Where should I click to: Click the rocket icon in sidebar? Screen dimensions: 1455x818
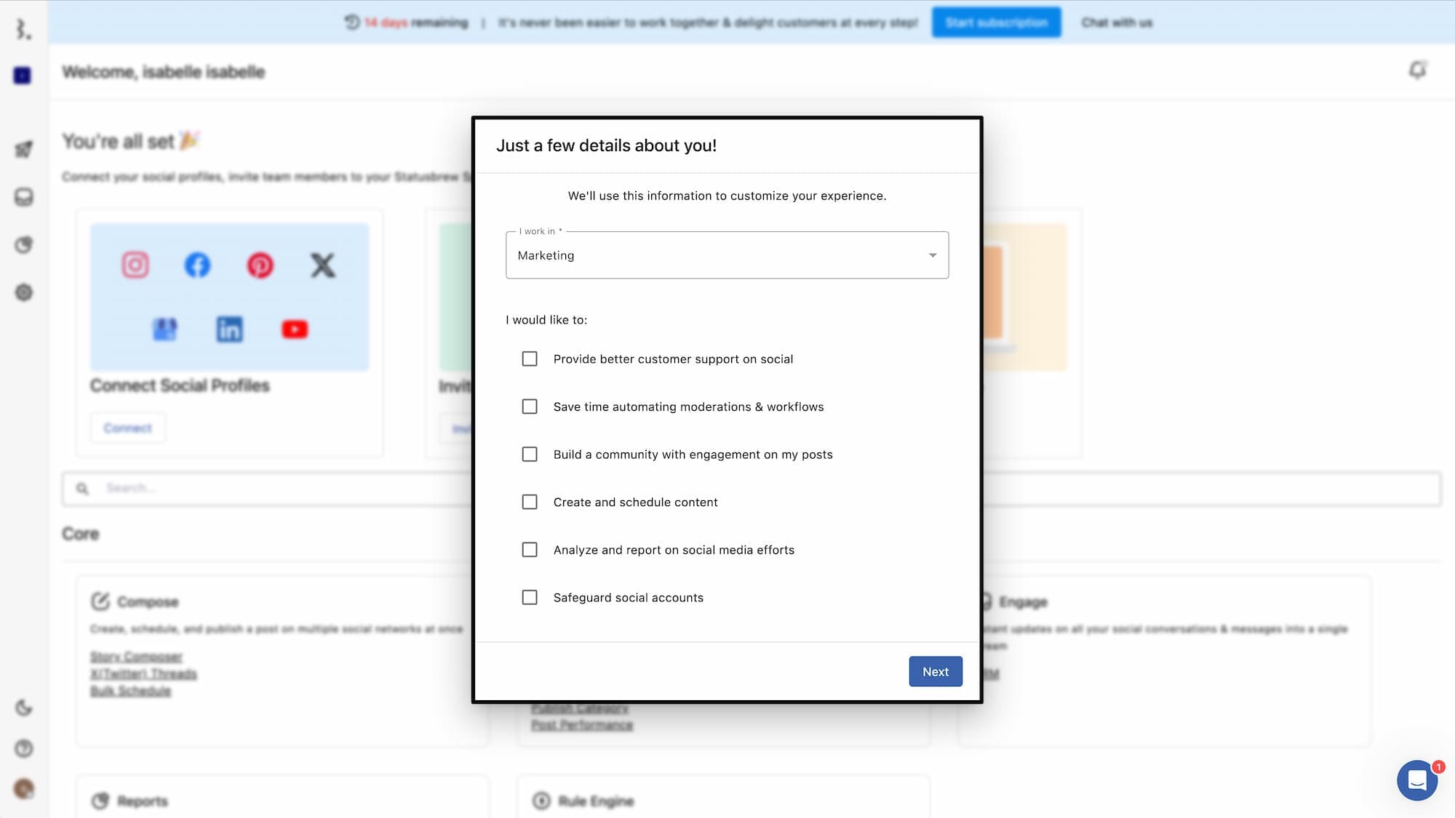[24, 149]
